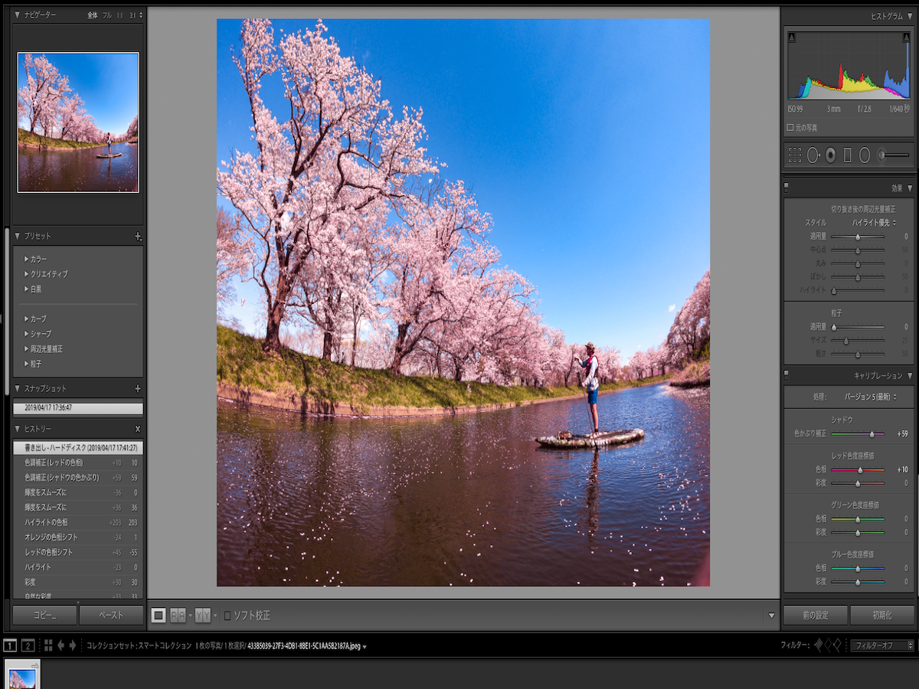Activate the Red Eye Correction tool
919x689 pixels.
tap(830, 155)
